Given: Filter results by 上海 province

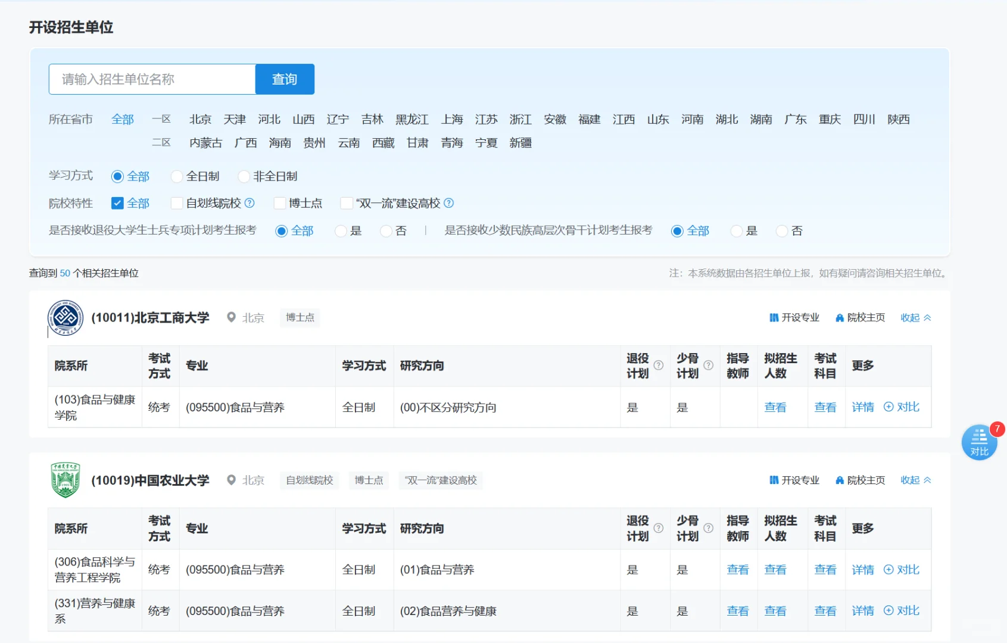Looking at the screenshot, I should pyautogui.click(x=453, y=119).
